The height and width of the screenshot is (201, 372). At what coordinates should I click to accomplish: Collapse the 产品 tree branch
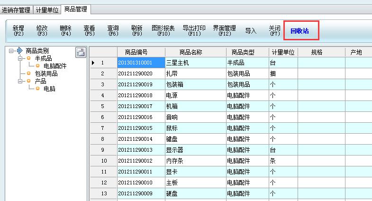click(x=20, y=81)
